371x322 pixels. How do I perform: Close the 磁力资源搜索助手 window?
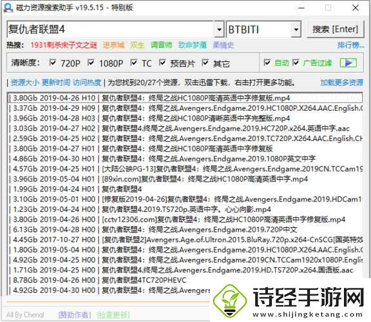pyautogui.click(x=356, y=8)
